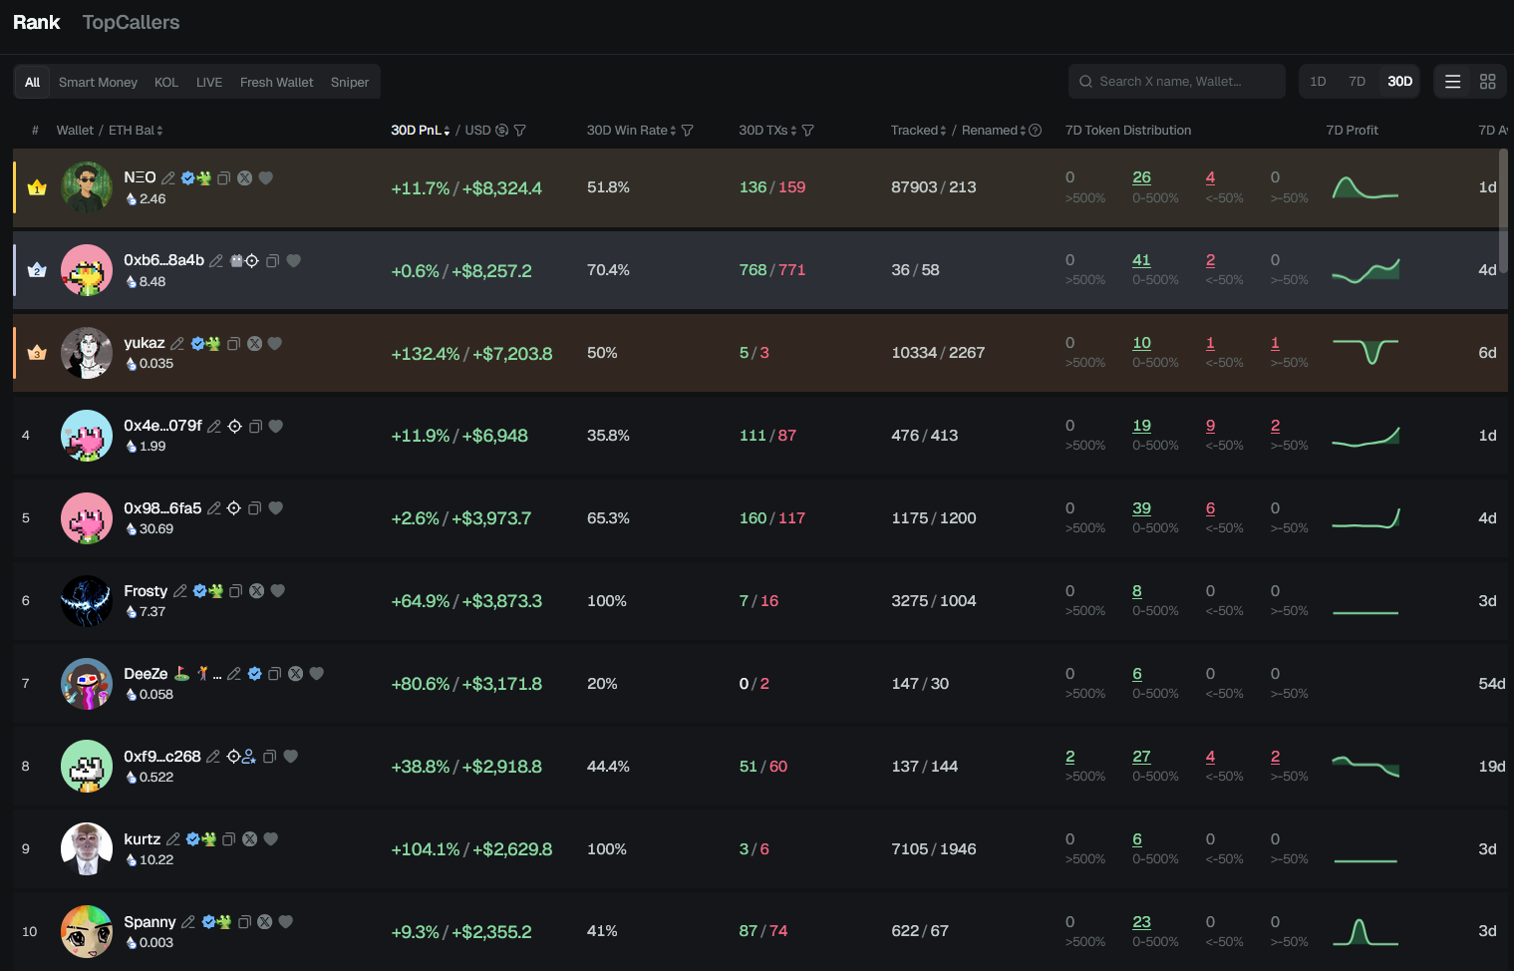Click the robot badge icon on 0xb6...8a4b
This screenshot has height=971, width=1514.
tap(237, 261)
